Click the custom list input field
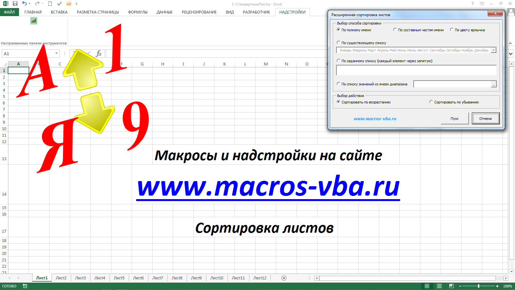This screenshot has height=290, width=515. (416, 70)
